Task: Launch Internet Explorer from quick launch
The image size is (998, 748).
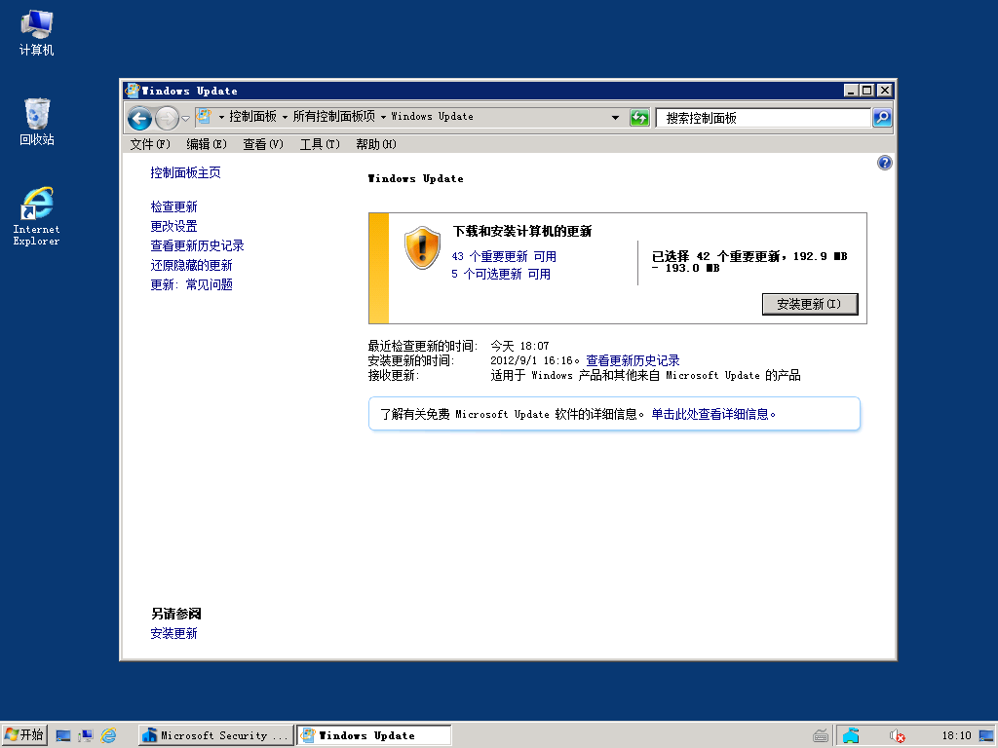Action: click(109, 736)
